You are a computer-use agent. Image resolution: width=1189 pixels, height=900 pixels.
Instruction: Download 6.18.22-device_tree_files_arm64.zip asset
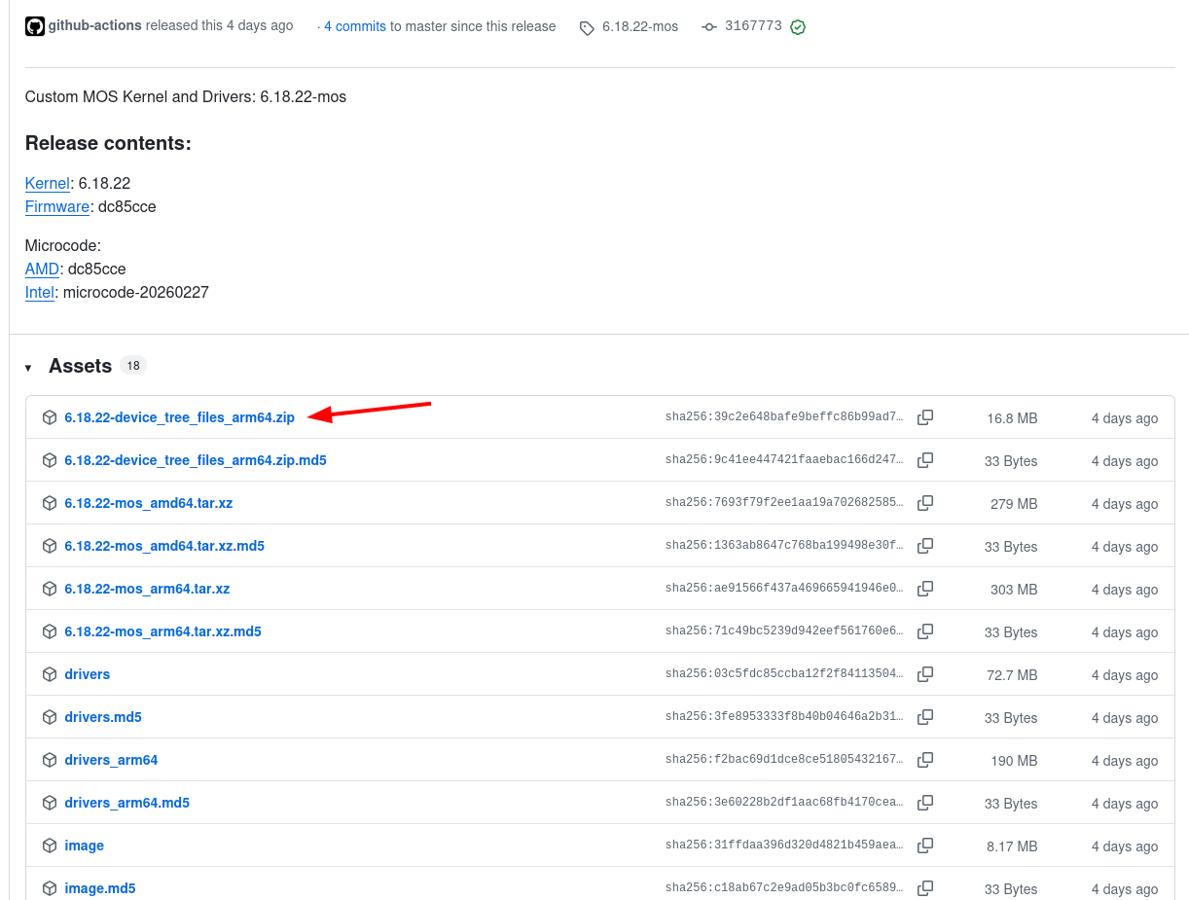coord(179,416)
